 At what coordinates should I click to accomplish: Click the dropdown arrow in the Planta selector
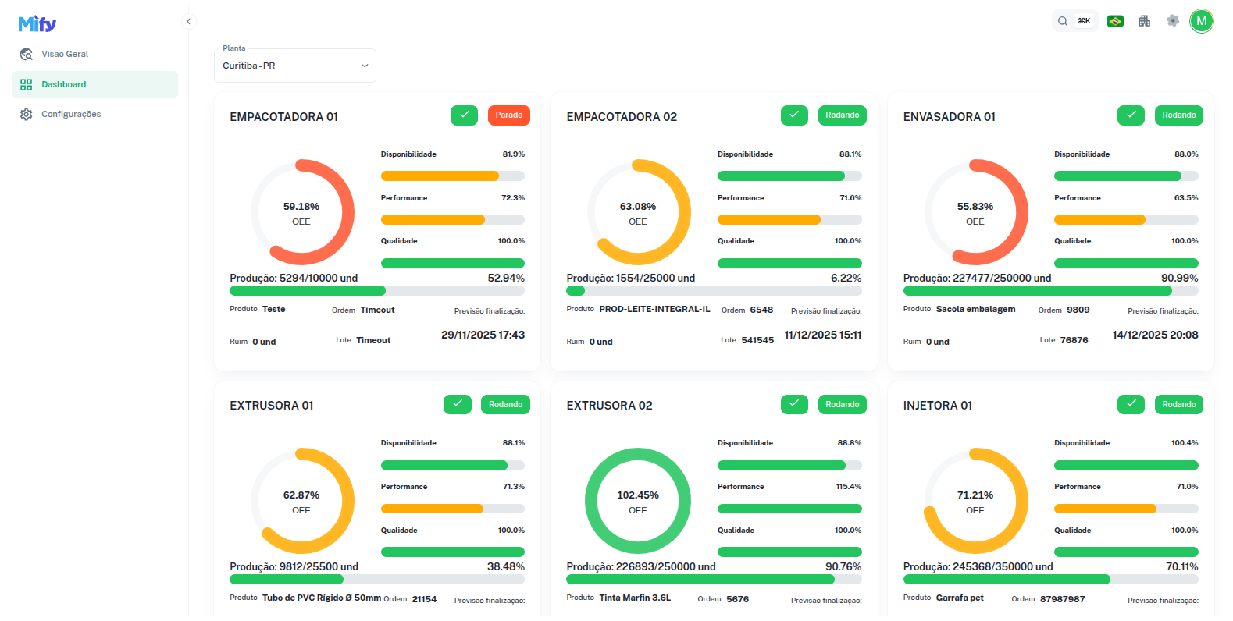pos(365,66)
